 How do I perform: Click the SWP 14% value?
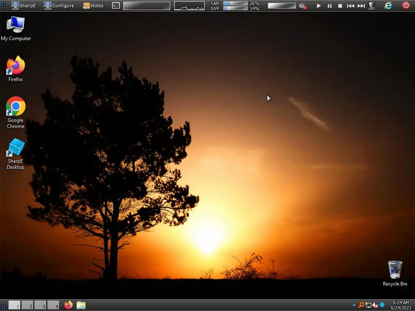[x=255, y=8]
